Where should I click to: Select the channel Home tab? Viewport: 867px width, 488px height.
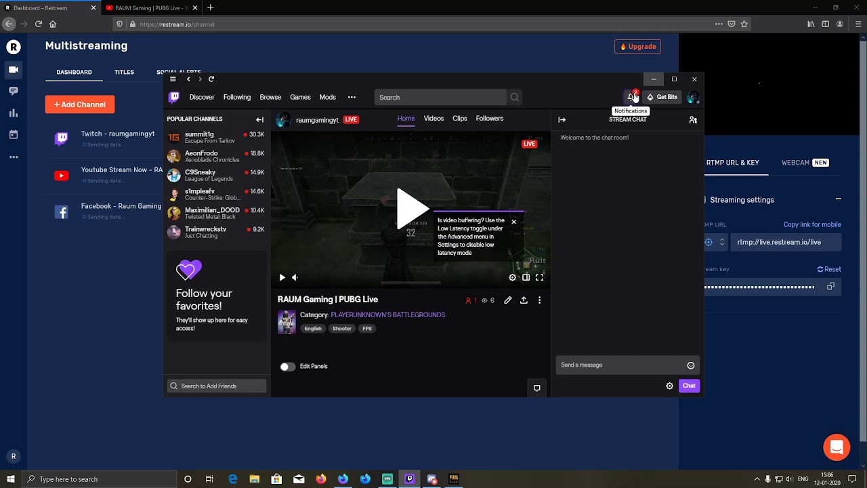click(406, 118)
